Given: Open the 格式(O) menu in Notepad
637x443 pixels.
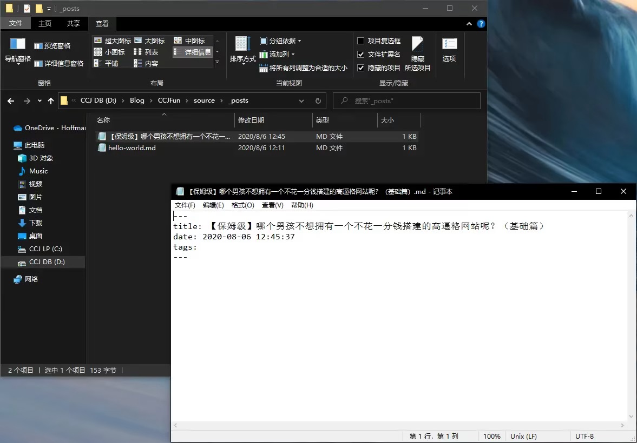Looking at the screenshot, I should [x=242, y=205].
